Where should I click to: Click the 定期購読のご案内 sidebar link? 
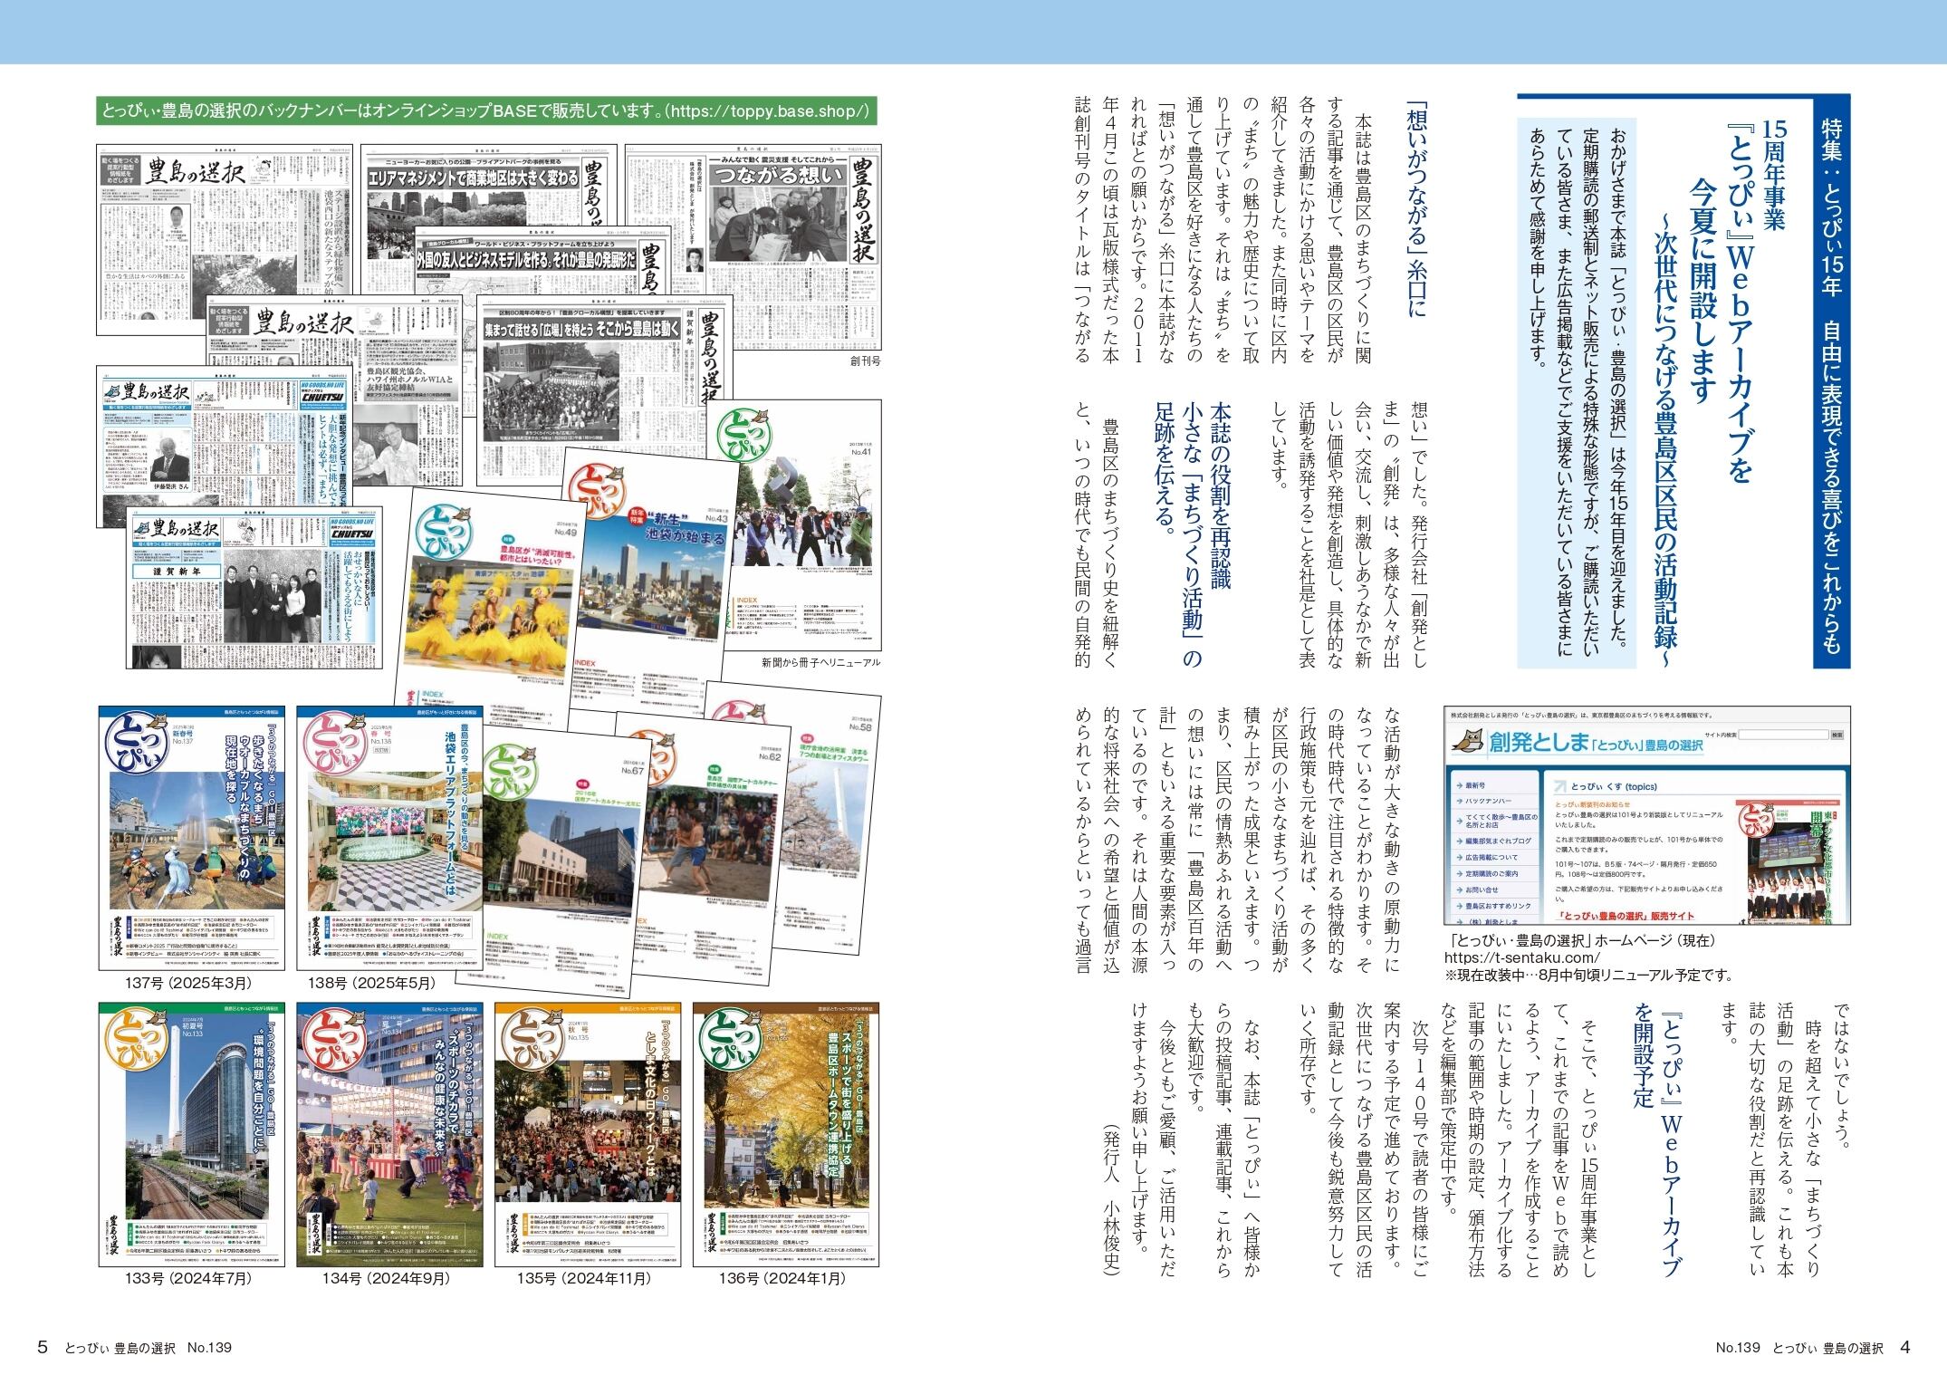click(x=1491, y=873)
